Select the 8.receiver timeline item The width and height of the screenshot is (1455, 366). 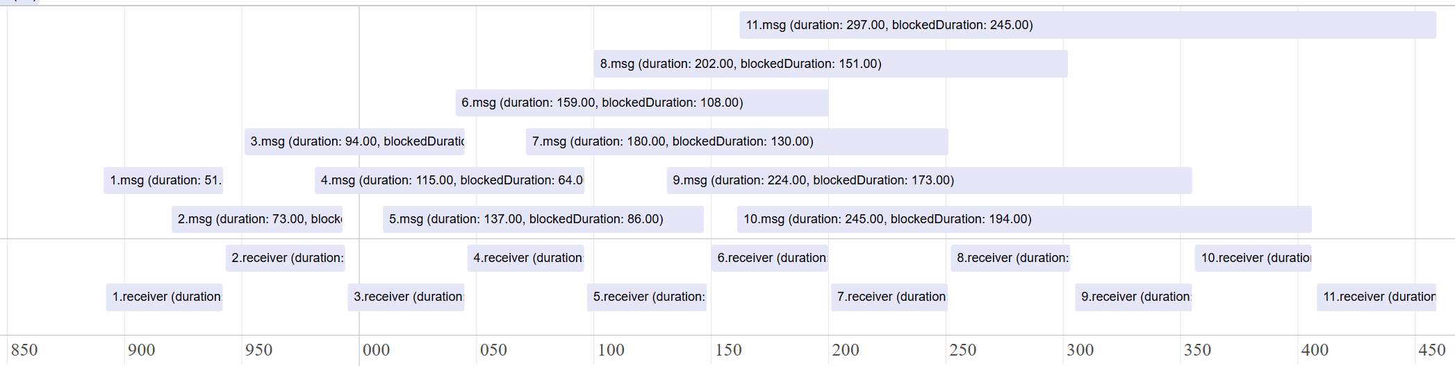click(1010, 258)
